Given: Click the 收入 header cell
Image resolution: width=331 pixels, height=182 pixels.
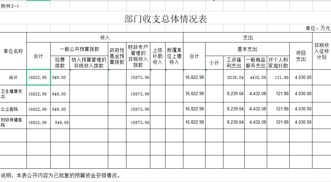Looking at the screenshot, I should (105, 37).
